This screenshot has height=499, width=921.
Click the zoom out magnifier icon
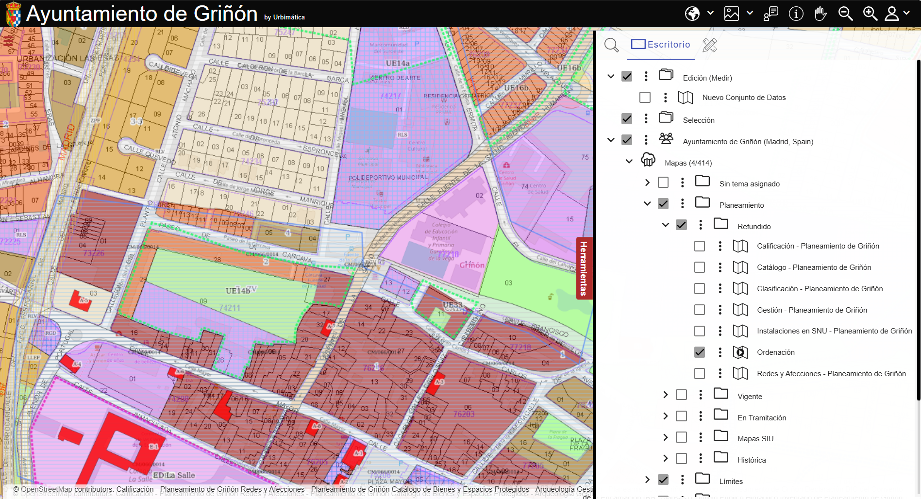[845, 14]
